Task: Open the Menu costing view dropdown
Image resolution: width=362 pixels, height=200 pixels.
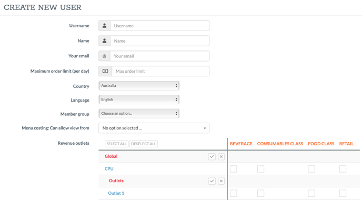Action: pyautogui.click(x=154, y=128)
